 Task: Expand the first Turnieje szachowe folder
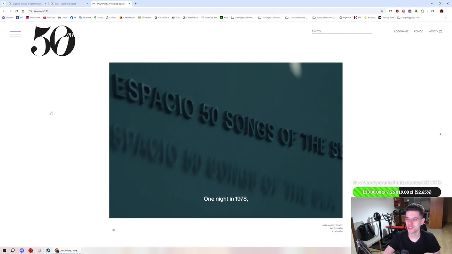[243, 18]
